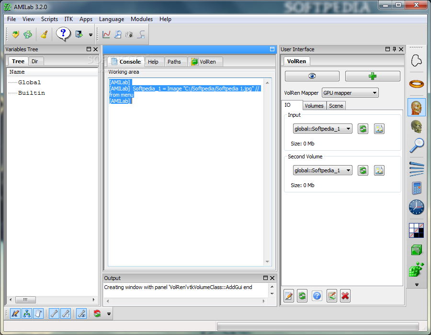
Task: Switch to the Paths tab
Action: (x=174, y=62)
